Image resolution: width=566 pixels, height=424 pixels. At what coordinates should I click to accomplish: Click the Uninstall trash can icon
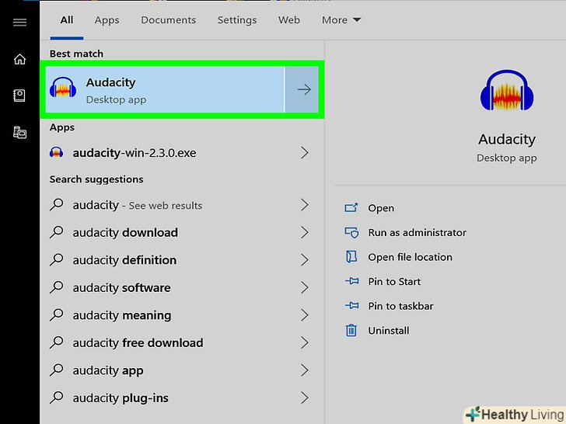[x=351, y=330]
